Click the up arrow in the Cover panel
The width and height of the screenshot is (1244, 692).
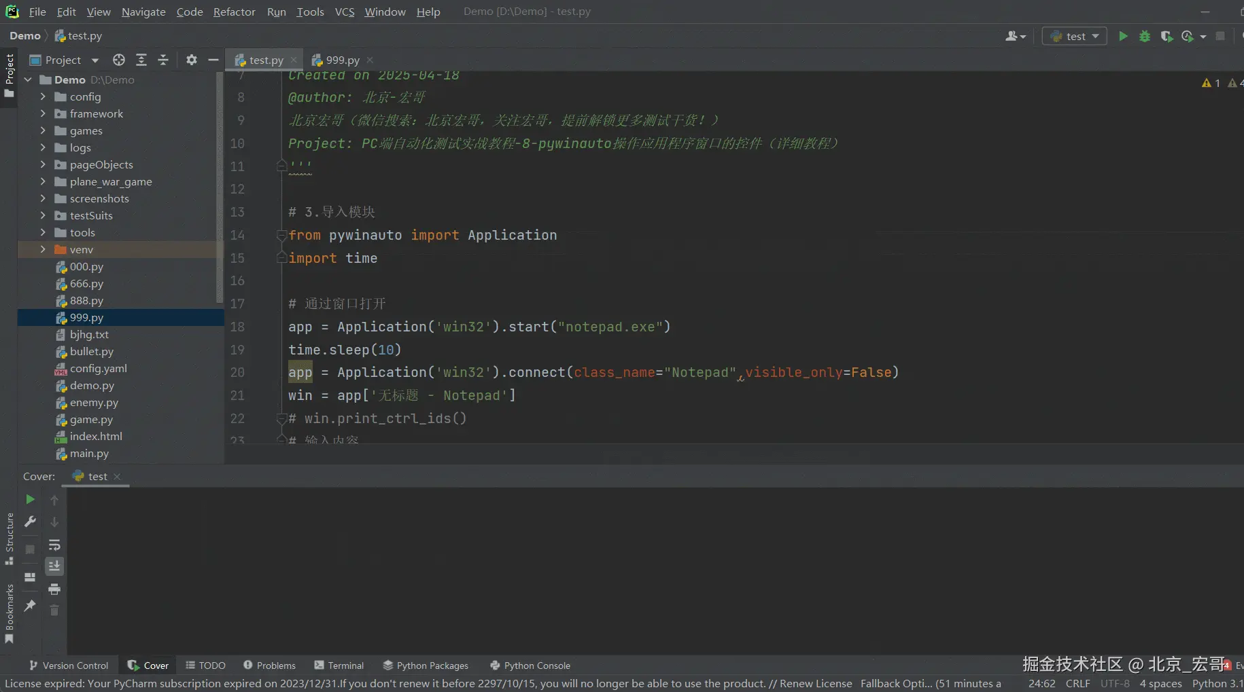click(54, 500)
